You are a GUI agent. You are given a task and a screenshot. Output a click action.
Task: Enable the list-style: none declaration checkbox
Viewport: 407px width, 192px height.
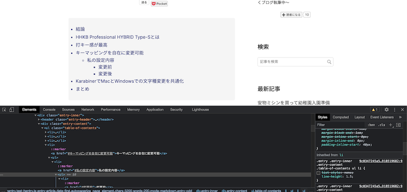coord(318,173)
